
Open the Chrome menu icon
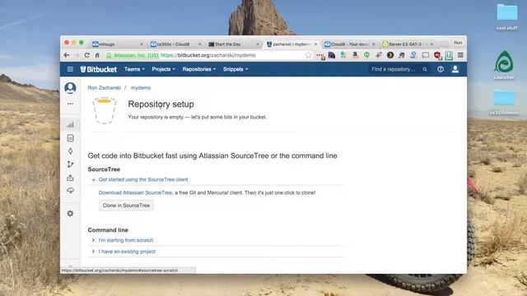tap(460, 55)
